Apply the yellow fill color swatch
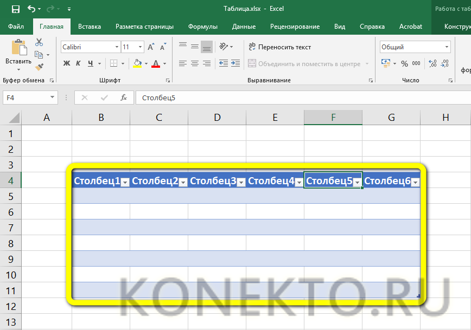The height and width of the screenshot is (330, 471). click(137, 64)
